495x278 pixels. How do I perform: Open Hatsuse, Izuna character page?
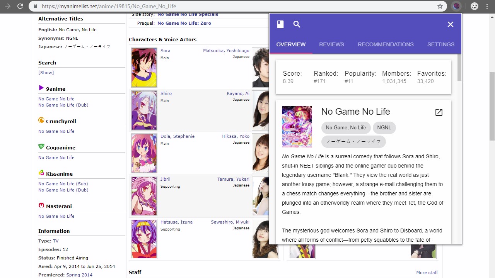point(176,222)
